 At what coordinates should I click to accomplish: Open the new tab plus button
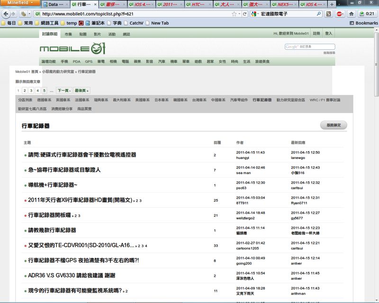point(332,4)
